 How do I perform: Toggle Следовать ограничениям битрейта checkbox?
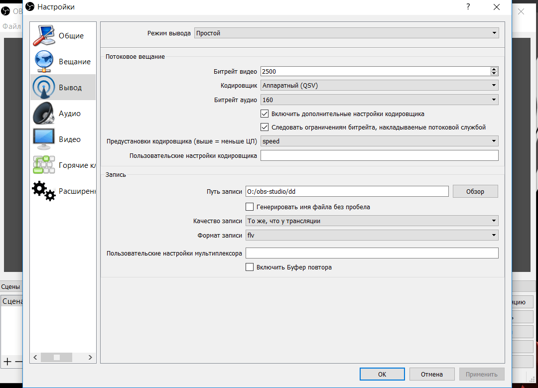(264, 127)
